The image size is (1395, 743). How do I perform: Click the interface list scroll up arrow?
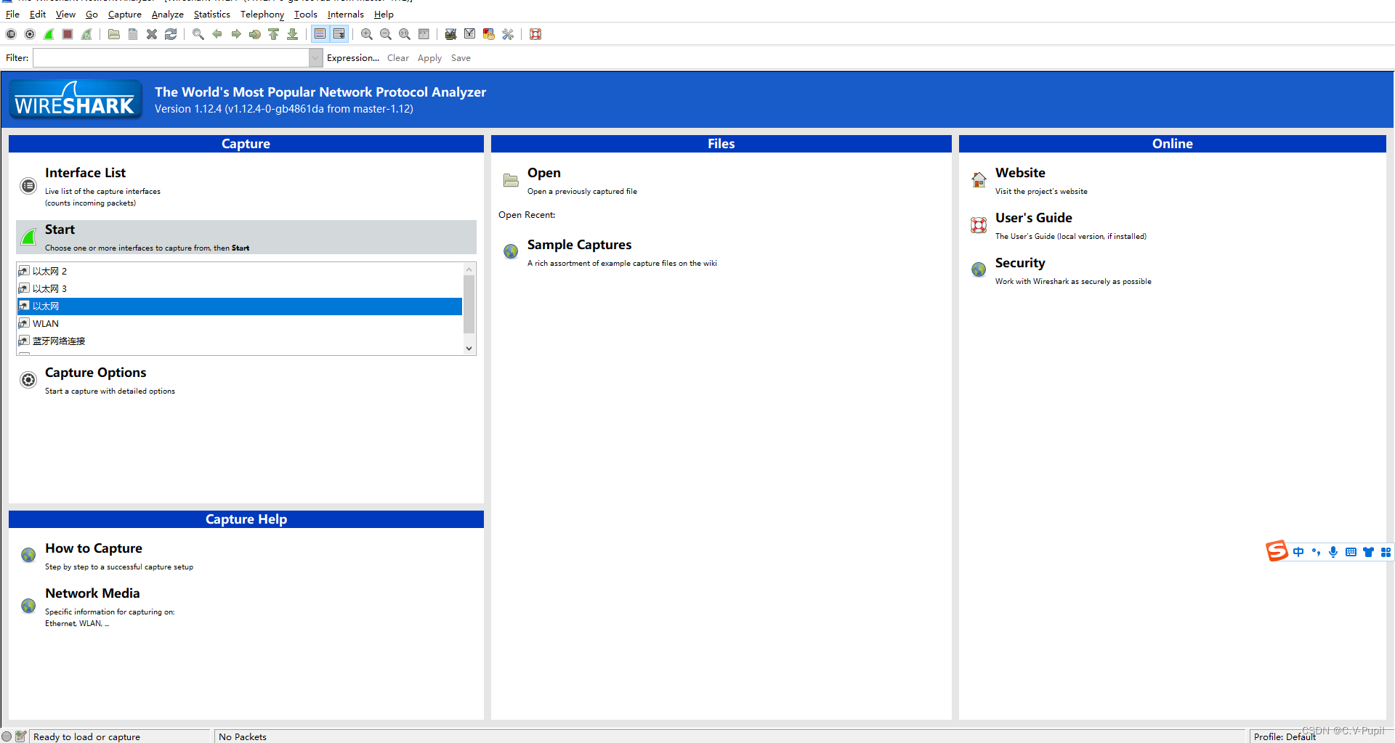point(469,269)
